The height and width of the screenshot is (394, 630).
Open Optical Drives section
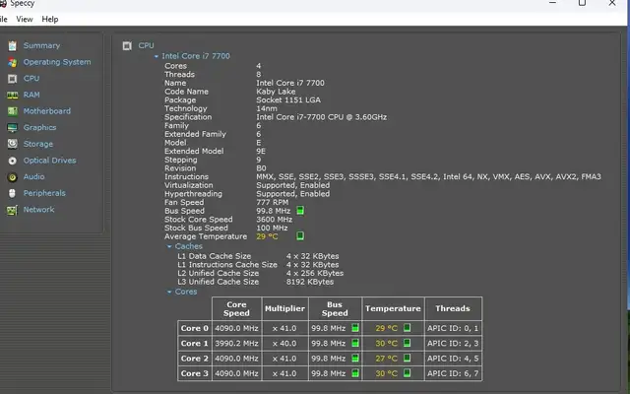point(49,161)
